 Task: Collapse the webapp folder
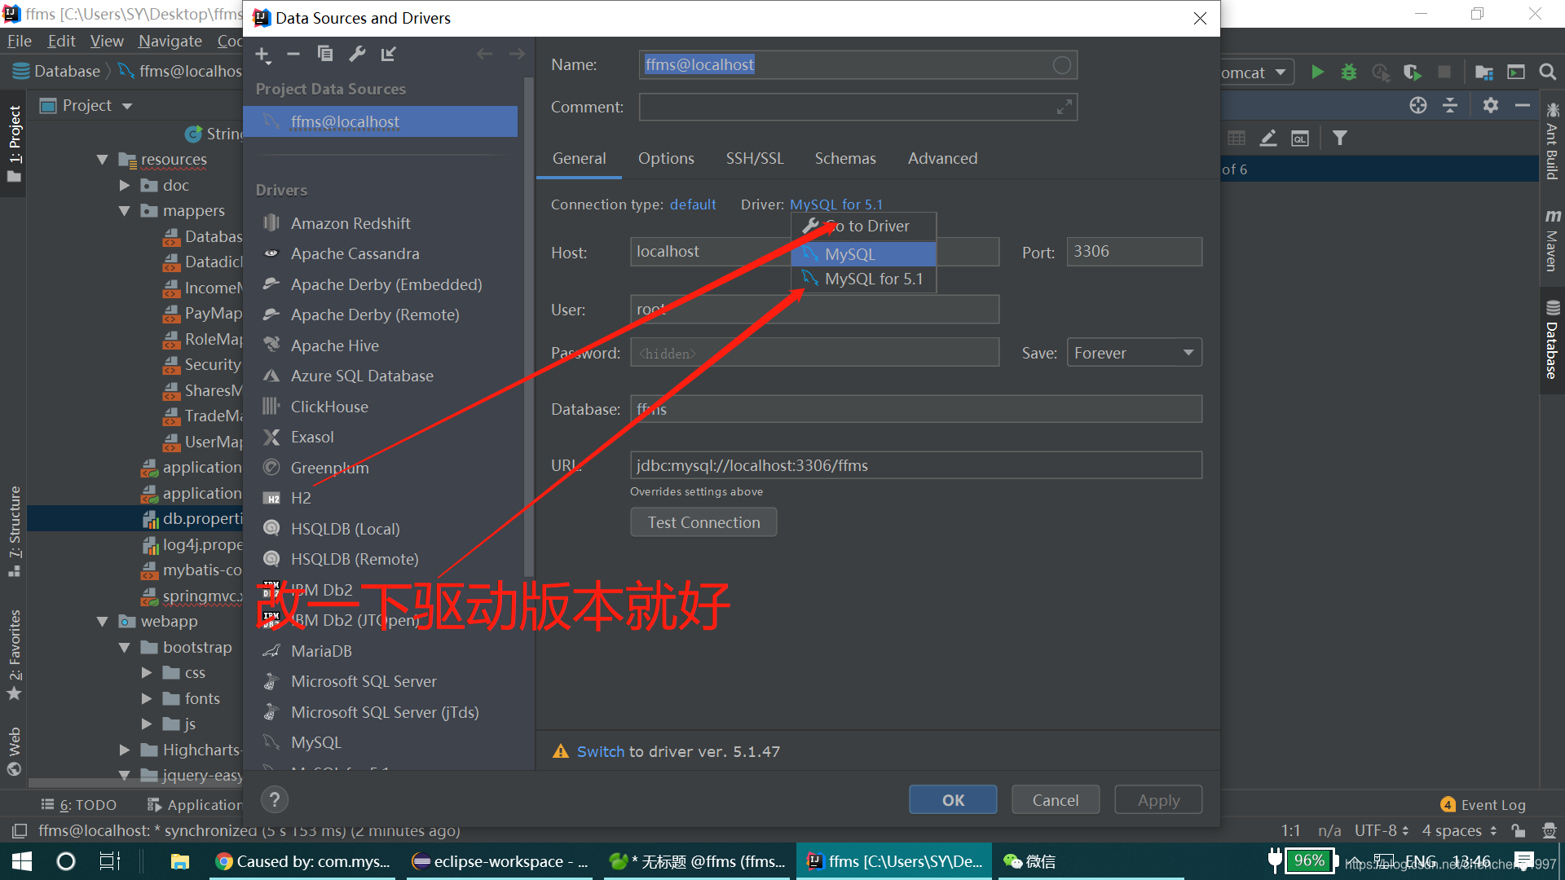point(102,622)
